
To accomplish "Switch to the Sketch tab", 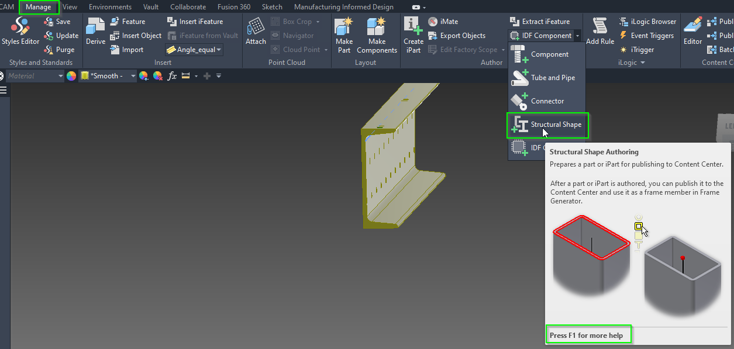I will point(272,7).
